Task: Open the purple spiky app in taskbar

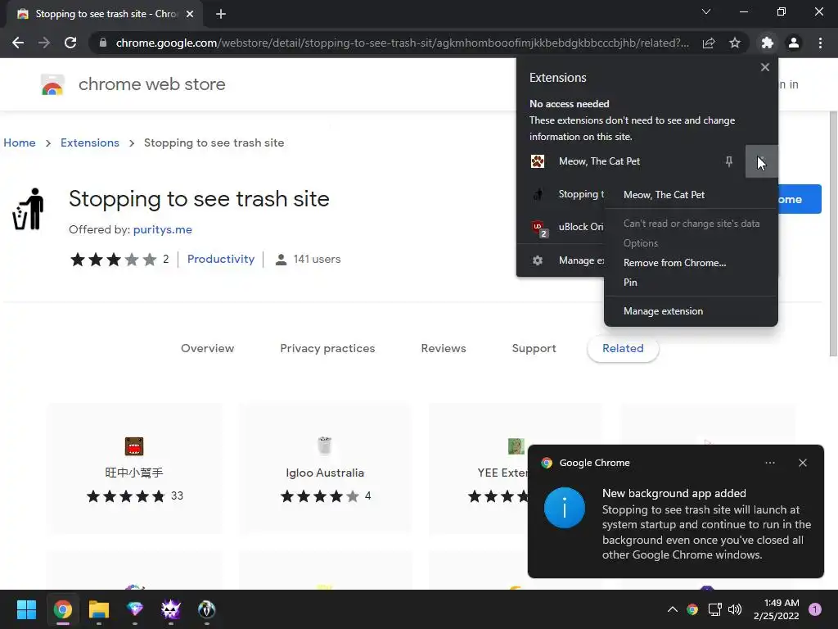Action: coord(170,609)
